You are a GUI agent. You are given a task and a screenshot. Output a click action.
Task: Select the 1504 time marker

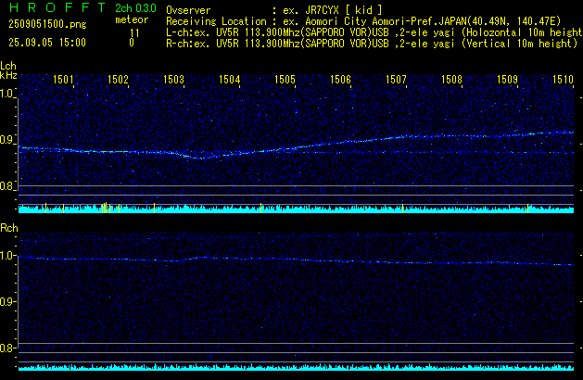click(230, 80)
